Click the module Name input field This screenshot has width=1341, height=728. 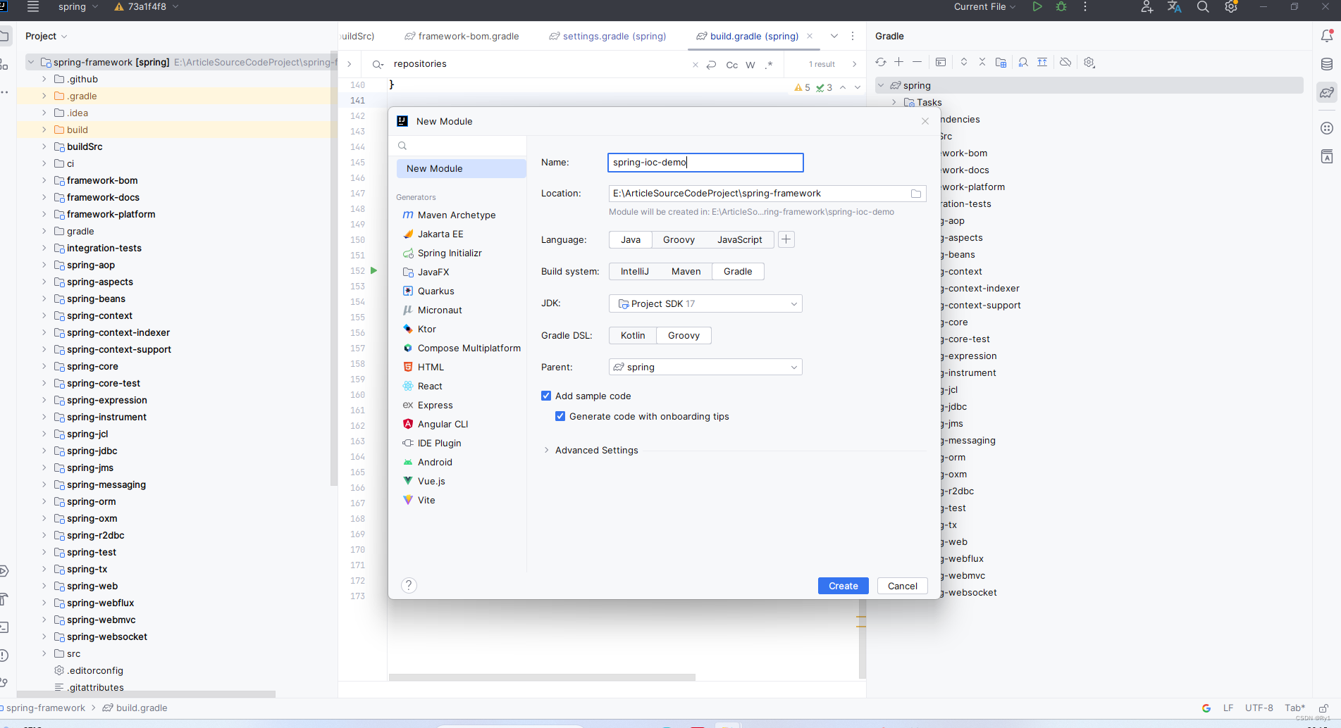[x=705, y=163]
